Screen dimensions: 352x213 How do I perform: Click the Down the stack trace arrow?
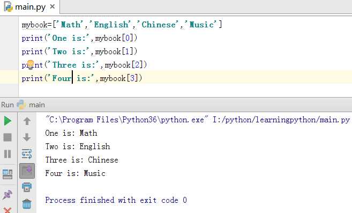[x=27, y=137]
